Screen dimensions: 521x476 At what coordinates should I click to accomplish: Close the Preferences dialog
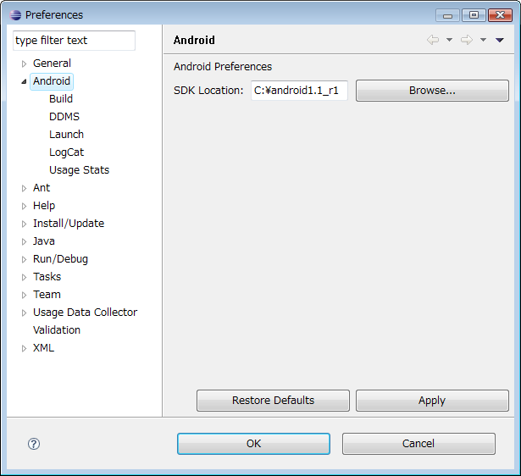pyautogui.click(x=500, y=15)
